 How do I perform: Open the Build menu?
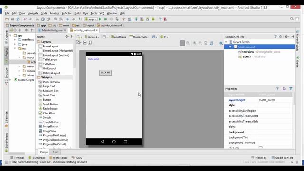click(77, 13)
